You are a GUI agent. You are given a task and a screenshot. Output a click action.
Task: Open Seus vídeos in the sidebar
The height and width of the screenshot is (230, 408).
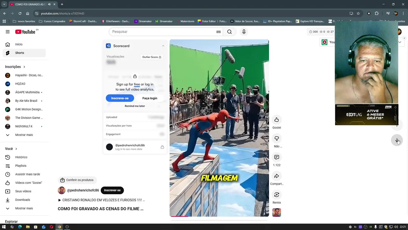tap(24, 191)
